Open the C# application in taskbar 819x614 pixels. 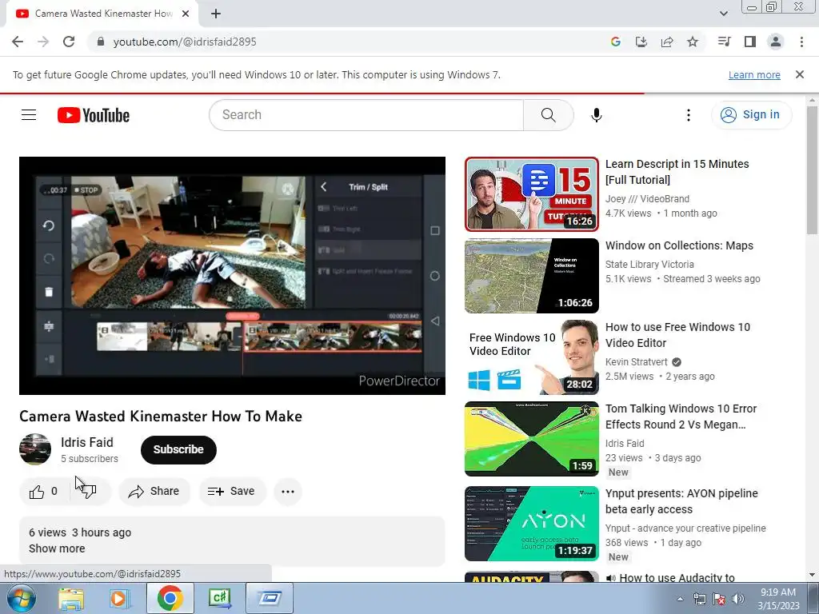219,598
